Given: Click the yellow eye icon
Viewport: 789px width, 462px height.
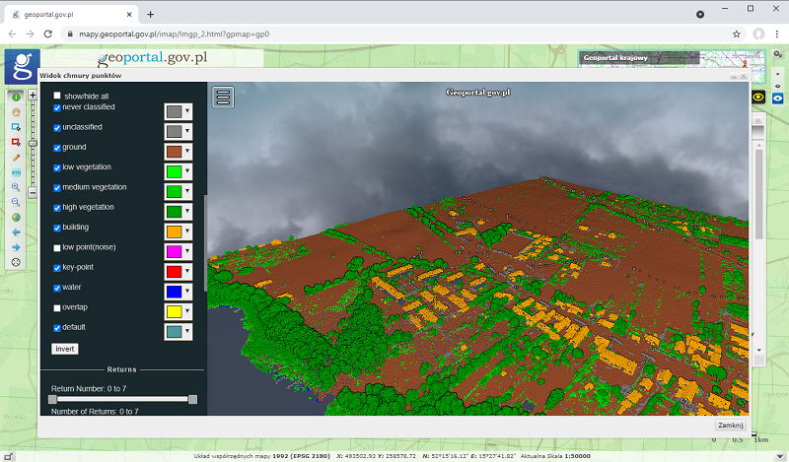Looking at the screenshot, I should pos(758,97).
